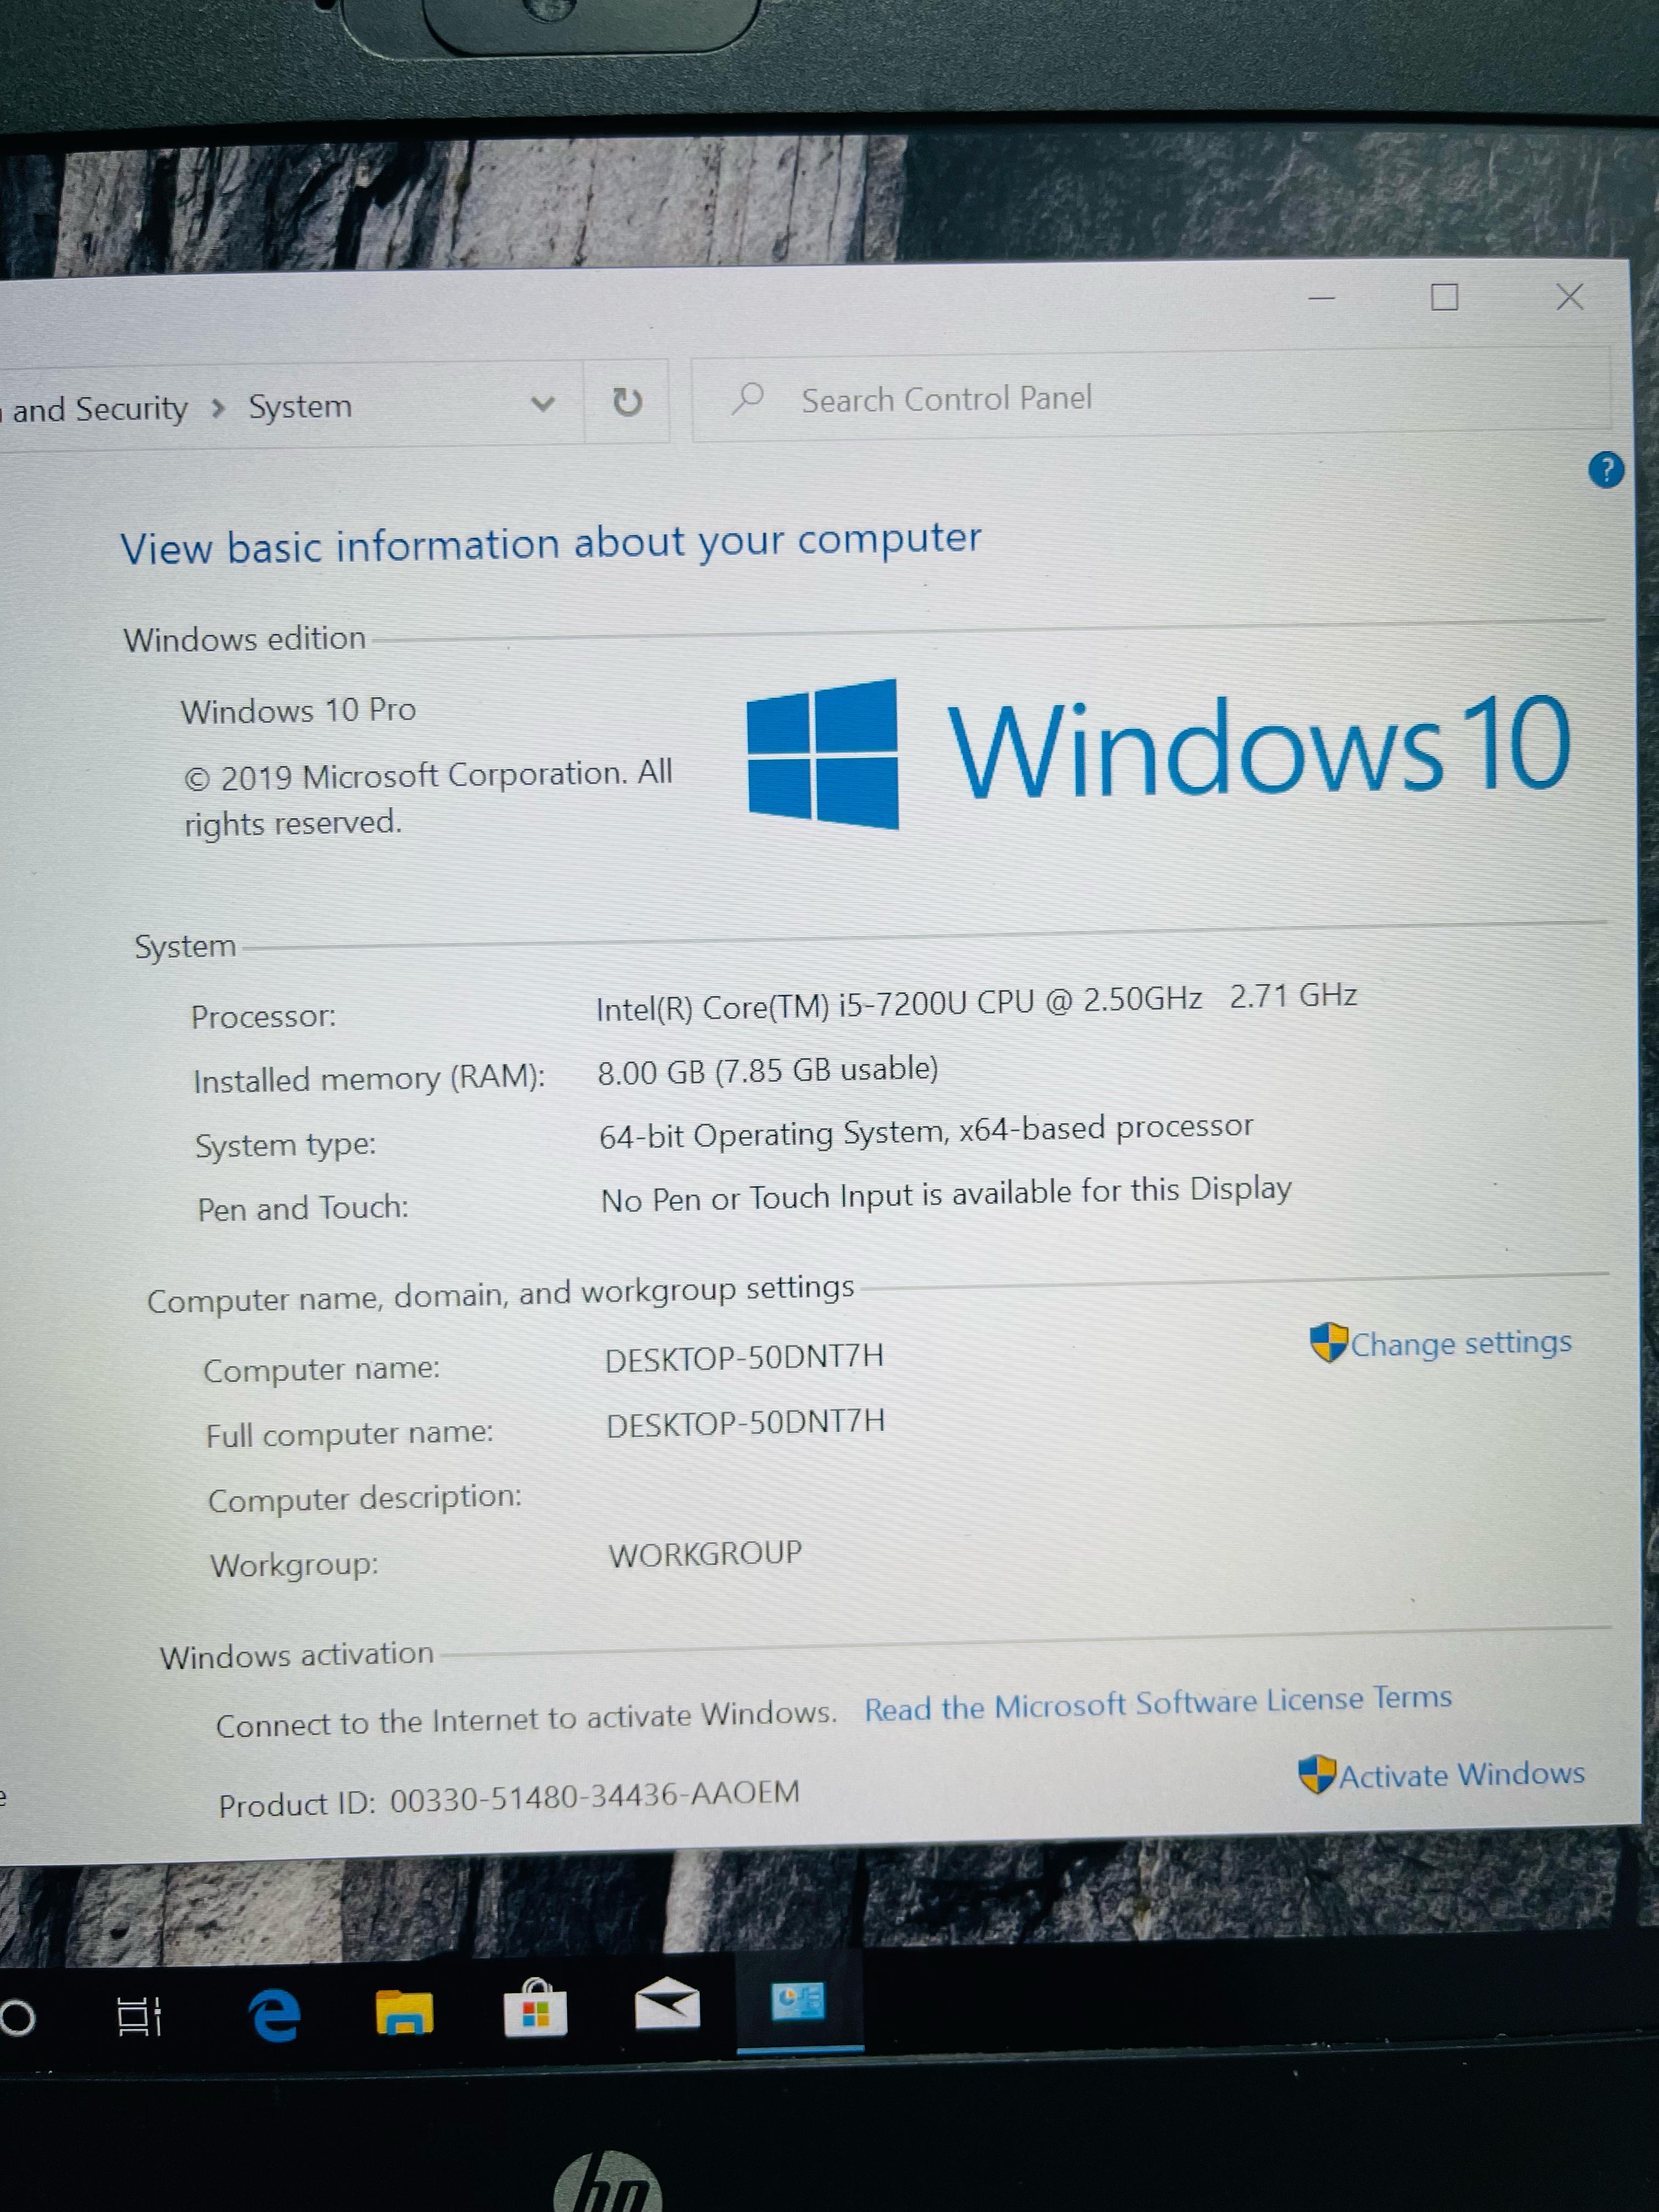Close the System window
Screen dimensions: 1659x2212
pos(1570,296)
